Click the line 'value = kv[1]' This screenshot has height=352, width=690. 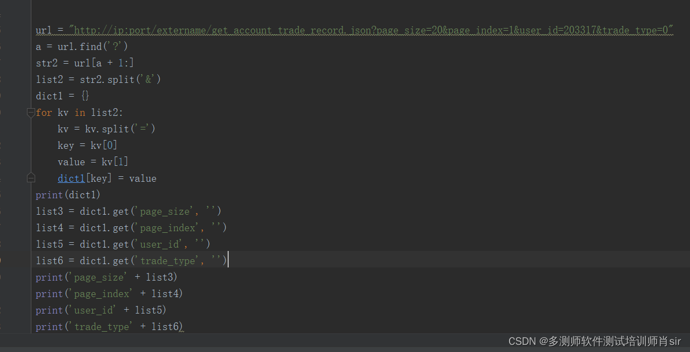[93, 162]
